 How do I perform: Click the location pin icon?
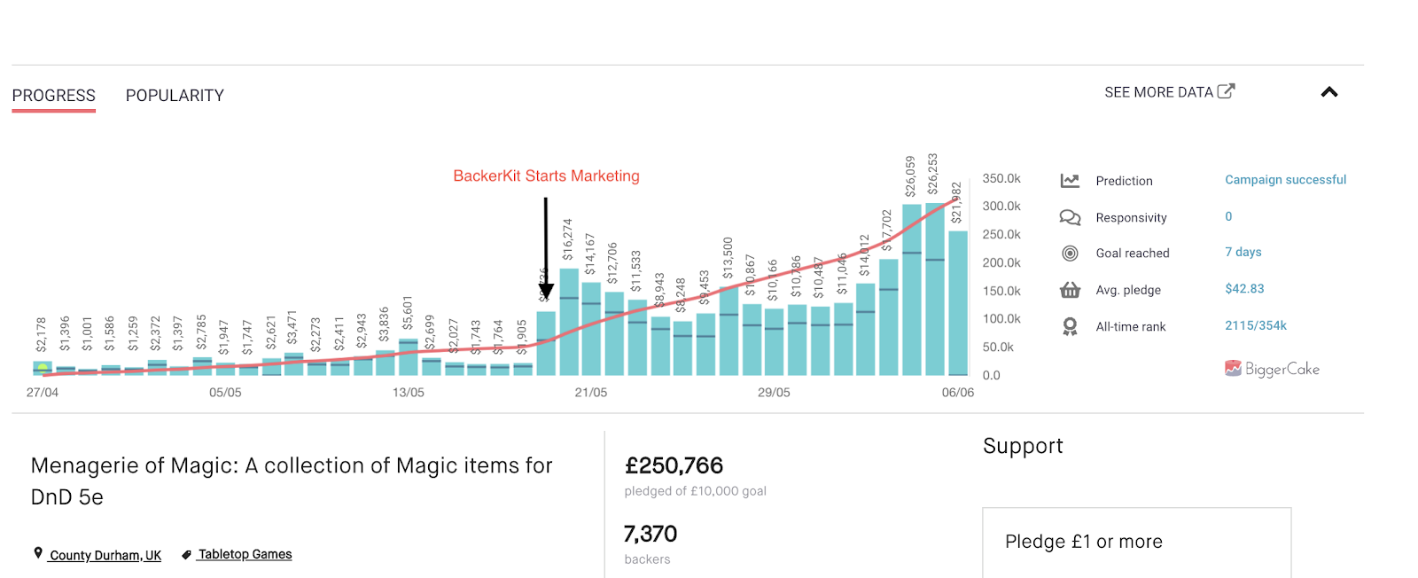(38, 553)
